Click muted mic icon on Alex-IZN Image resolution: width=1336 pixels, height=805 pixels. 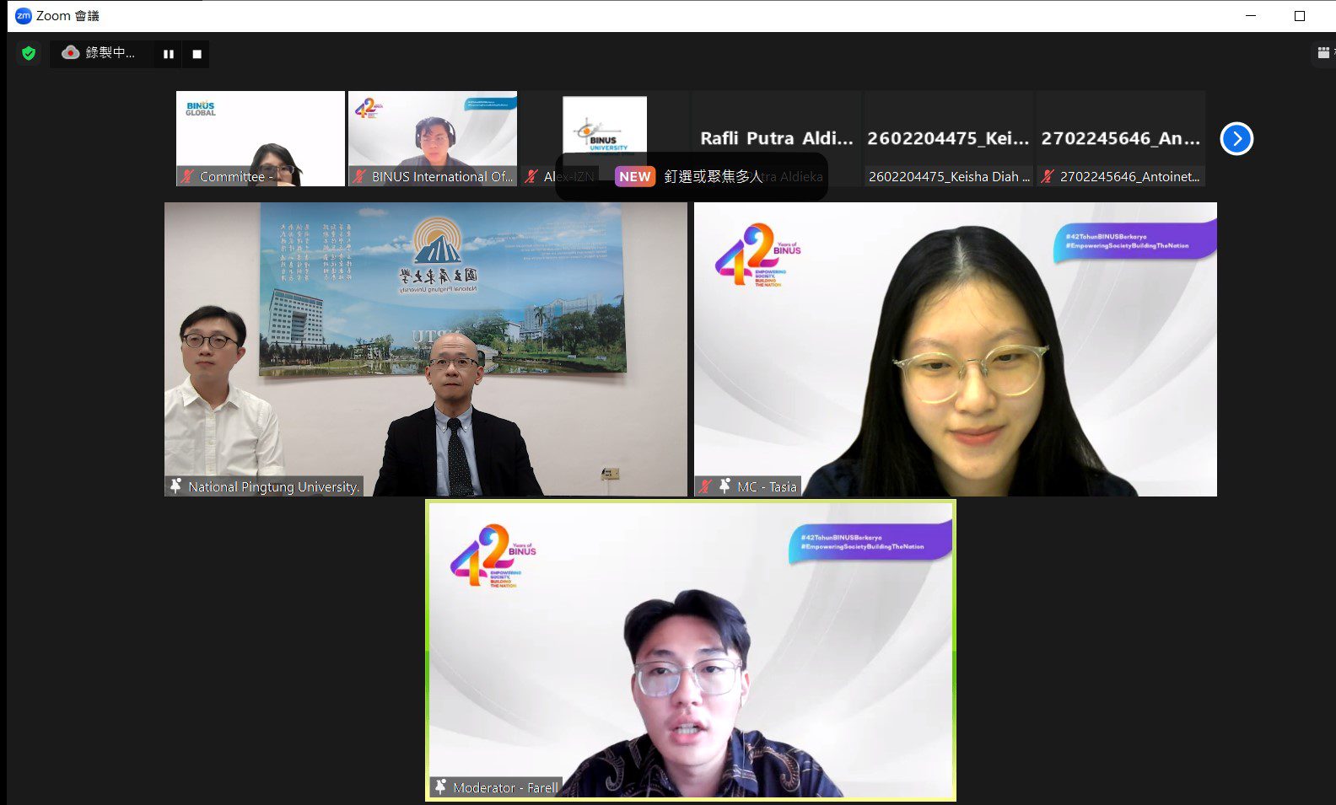(x=531, y=176)
